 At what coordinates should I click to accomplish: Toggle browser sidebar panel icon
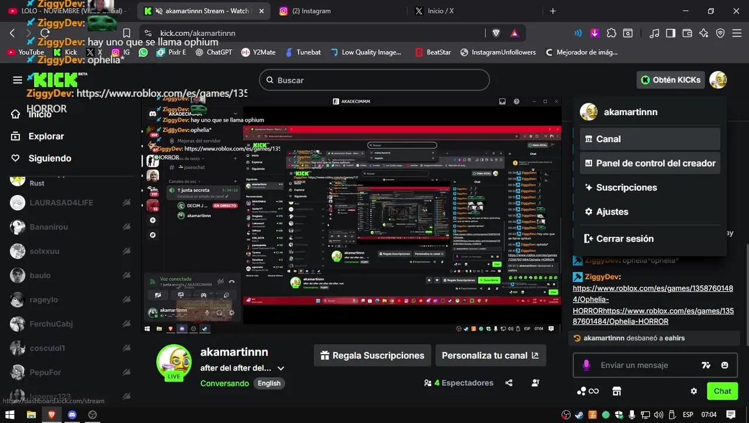click(670, 33)
